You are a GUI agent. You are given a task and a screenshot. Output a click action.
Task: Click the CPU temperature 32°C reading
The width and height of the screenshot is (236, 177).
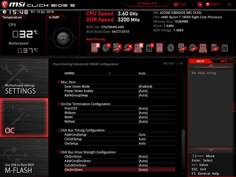pyautogui.click(x=25, y=34)
